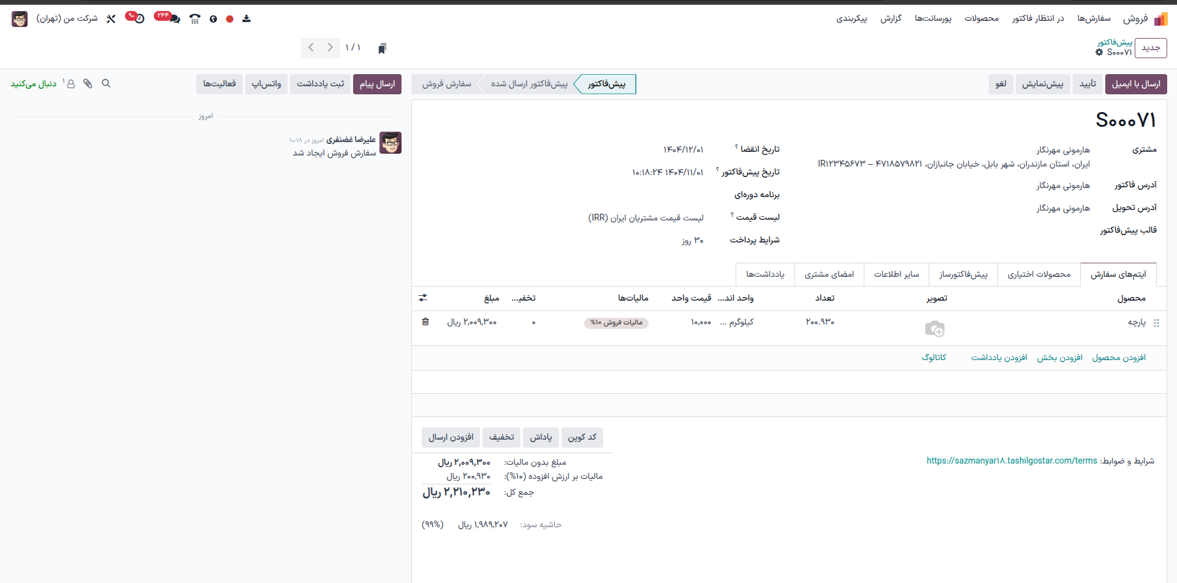This screenshot has width=1177, height=583.
Task: Click the افزودن محصول link
Action: click(1119, 358)
